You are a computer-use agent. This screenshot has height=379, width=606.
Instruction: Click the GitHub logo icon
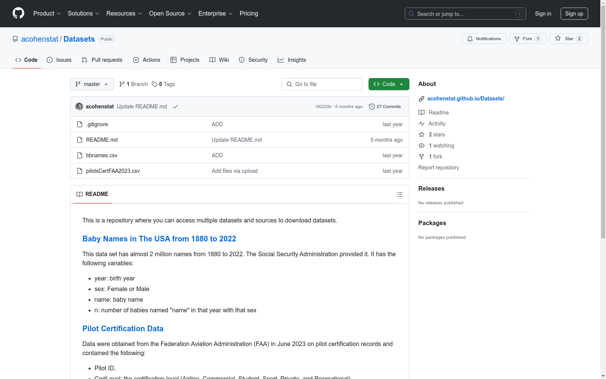point(18,13)
